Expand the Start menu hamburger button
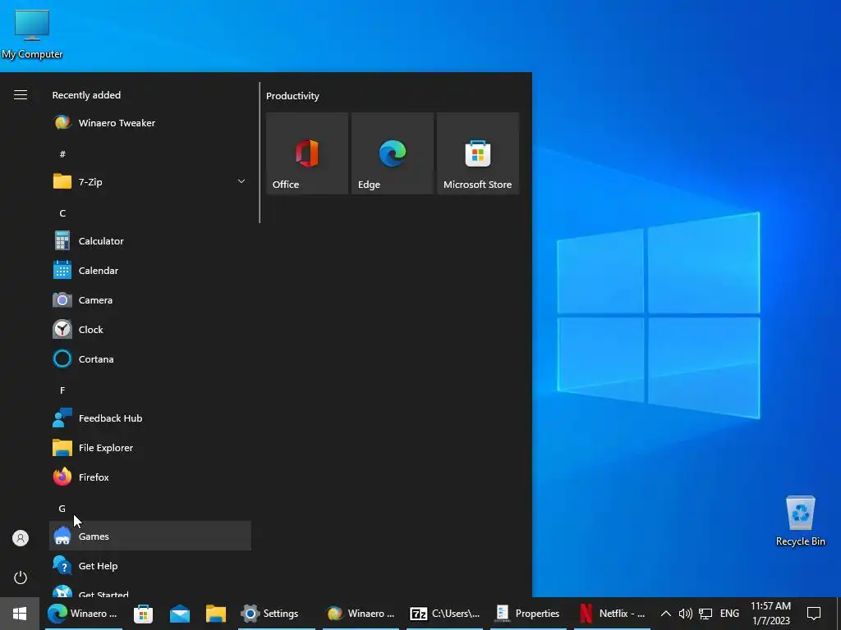The image size is (841, 630). click(21, 95)
